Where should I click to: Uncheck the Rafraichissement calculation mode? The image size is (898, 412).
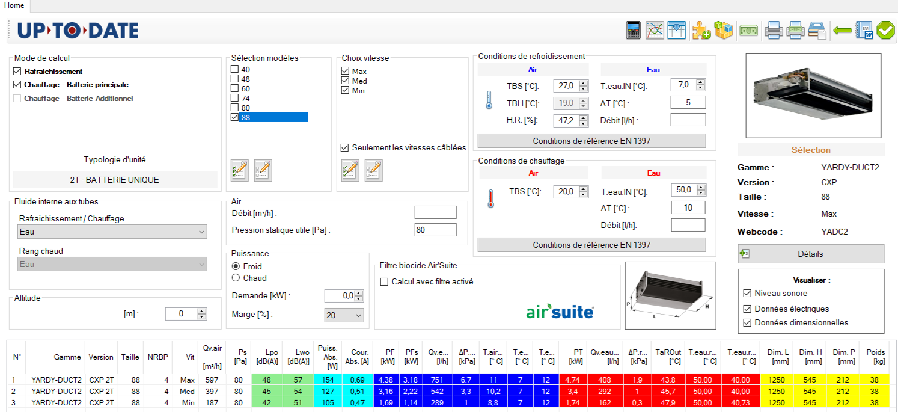(x=17, y=72)
